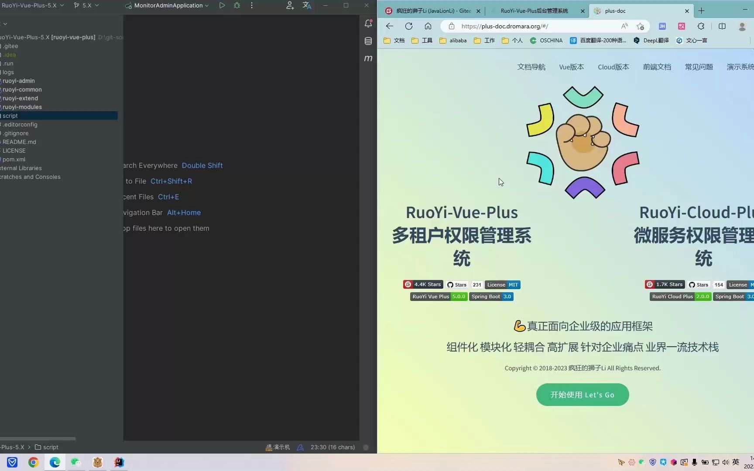Screen dimensions: 754x471
Task: Open the Vue版本 nav item
Action: tap(571, 67)
